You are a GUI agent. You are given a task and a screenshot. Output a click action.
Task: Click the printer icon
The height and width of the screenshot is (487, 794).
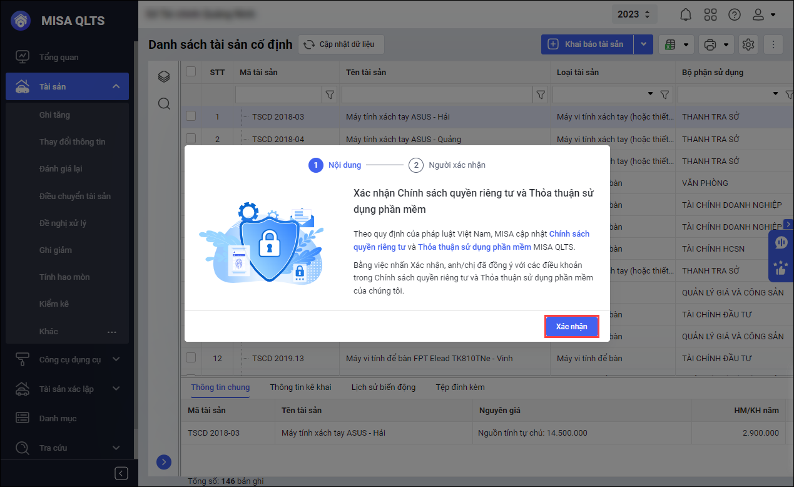pyautogui.click(x=710, y=44)
